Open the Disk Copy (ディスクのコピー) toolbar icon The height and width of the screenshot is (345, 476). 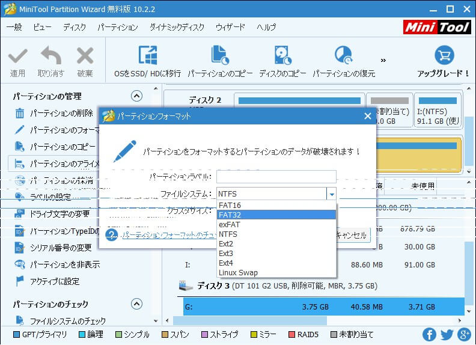coord(282,55)
